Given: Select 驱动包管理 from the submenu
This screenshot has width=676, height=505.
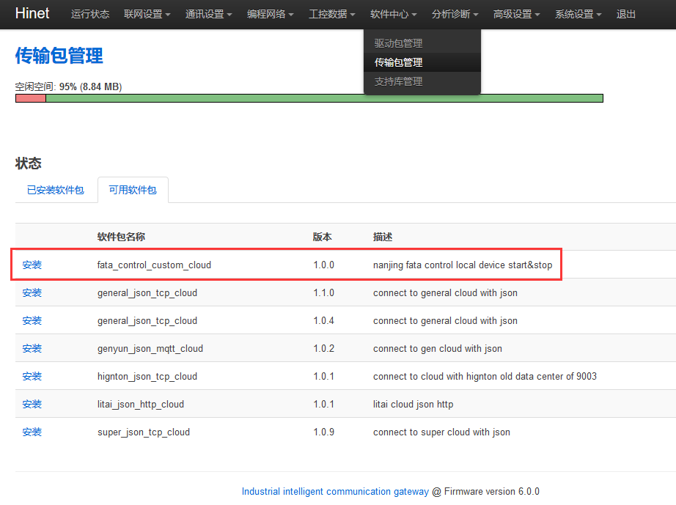Looking at the screenshot, I should pos(398,43).
